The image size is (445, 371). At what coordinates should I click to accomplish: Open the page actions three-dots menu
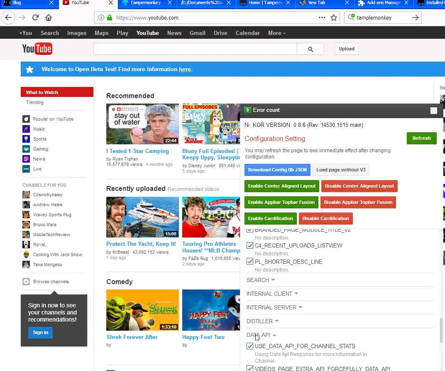(x=322, y=17)
